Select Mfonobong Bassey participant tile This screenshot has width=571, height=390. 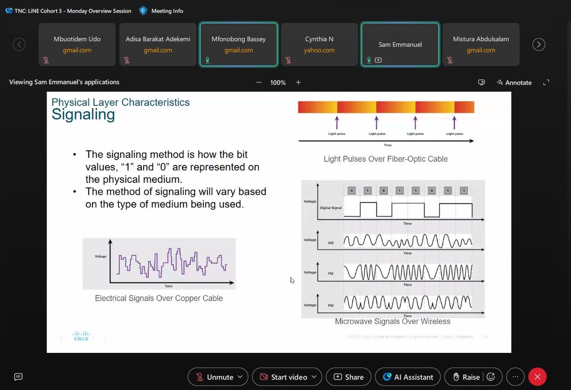pos(239,44)
